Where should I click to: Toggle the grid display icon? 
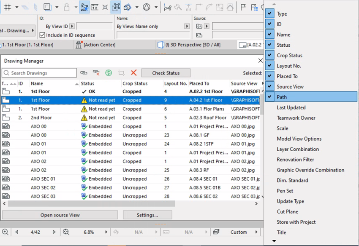point(8,7)
